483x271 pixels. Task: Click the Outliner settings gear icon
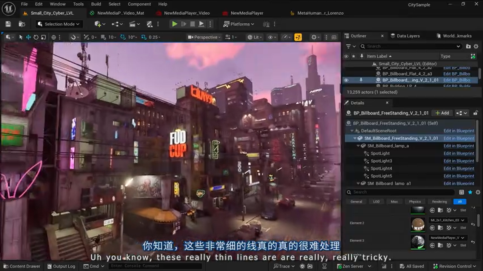click(x=476, y=46)
